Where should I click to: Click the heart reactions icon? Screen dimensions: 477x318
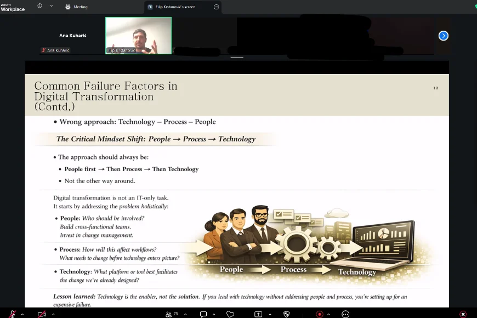pyautogui.click(x=230, y=314)
